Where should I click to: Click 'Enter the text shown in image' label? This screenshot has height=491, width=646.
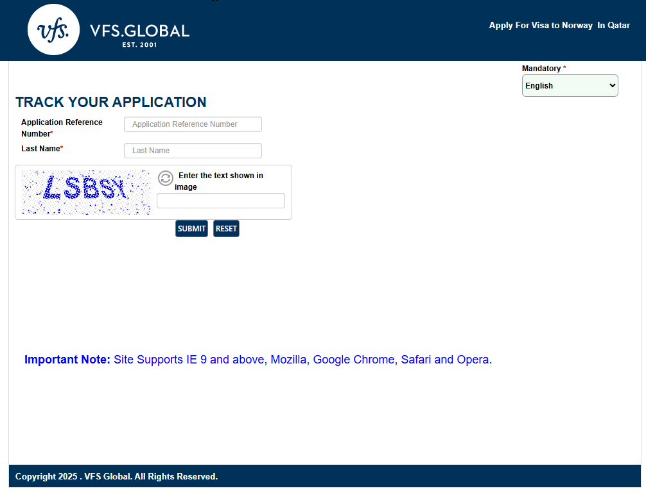pyautogui.click(x=219, y=181)
